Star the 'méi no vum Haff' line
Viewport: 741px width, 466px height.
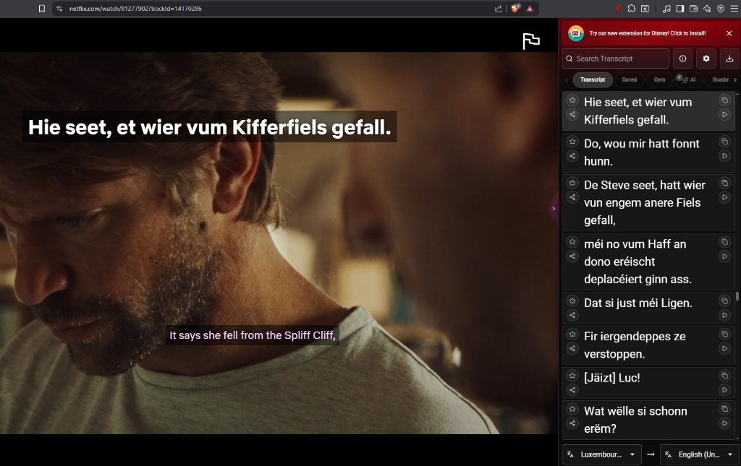[572, 242]
